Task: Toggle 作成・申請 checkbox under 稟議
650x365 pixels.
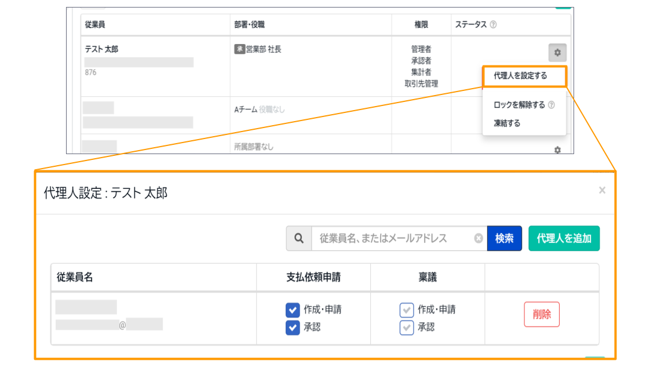Action: [407, 310]
